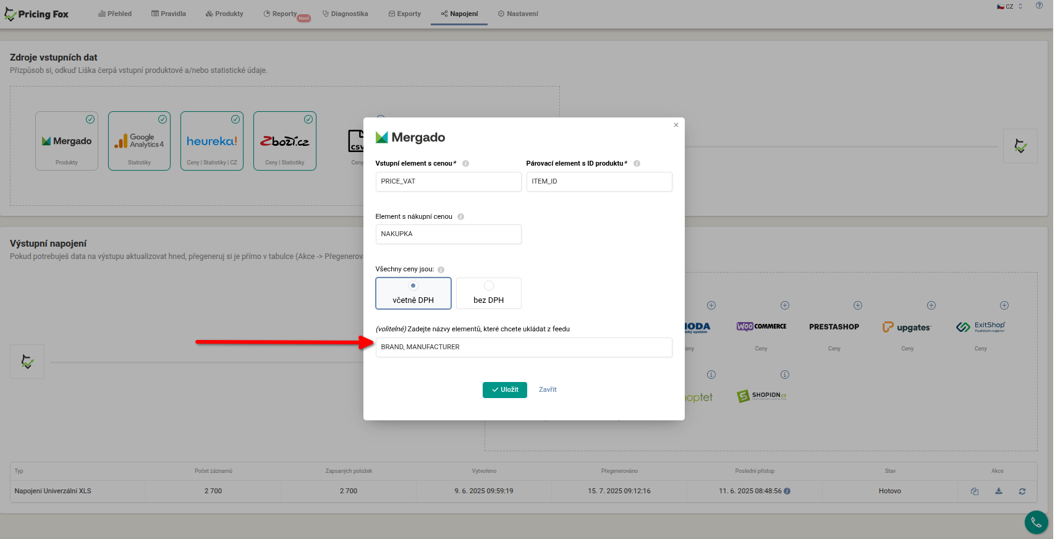Toggle the checkmark on the Heureka source tile

235,119
